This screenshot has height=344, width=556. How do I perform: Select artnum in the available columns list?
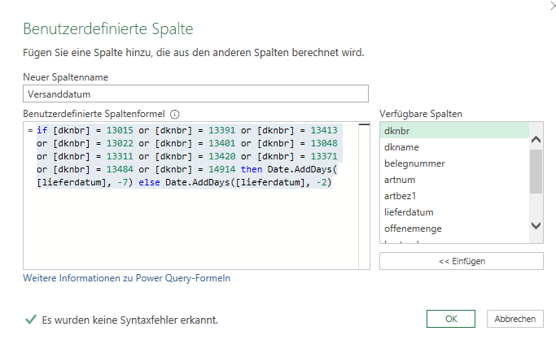[454, 180]
